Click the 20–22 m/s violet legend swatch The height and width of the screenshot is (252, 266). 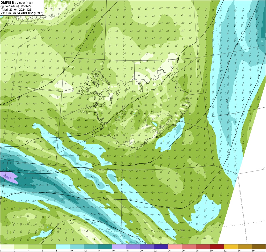[x=147, y=247]
